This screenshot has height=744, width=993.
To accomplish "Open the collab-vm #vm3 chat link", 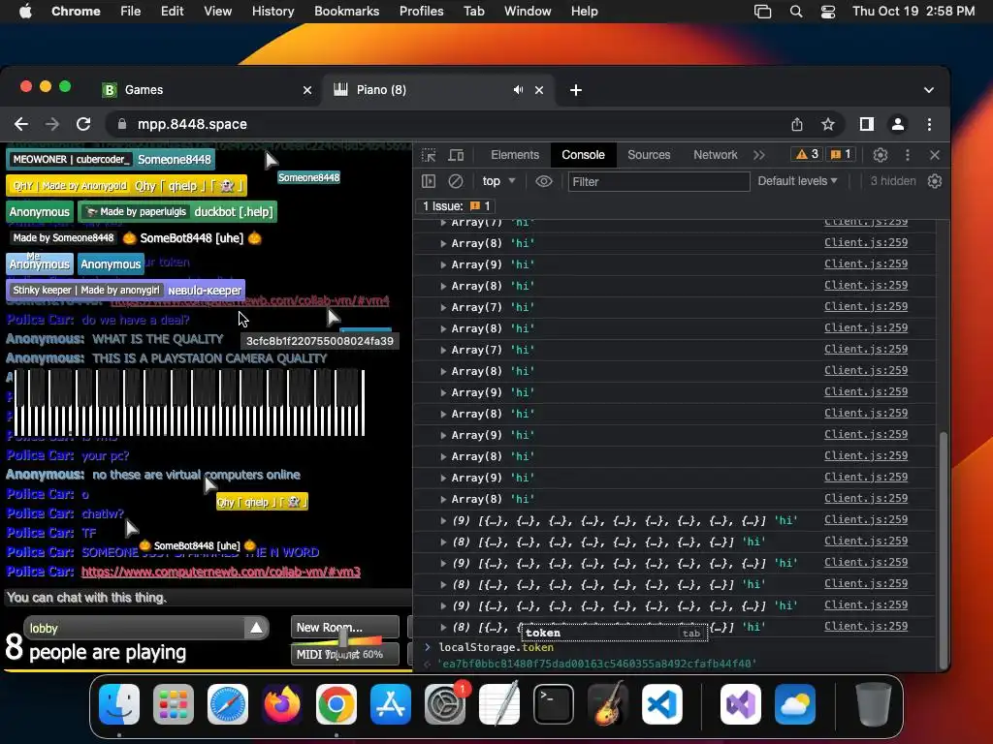I will point(221,572).
